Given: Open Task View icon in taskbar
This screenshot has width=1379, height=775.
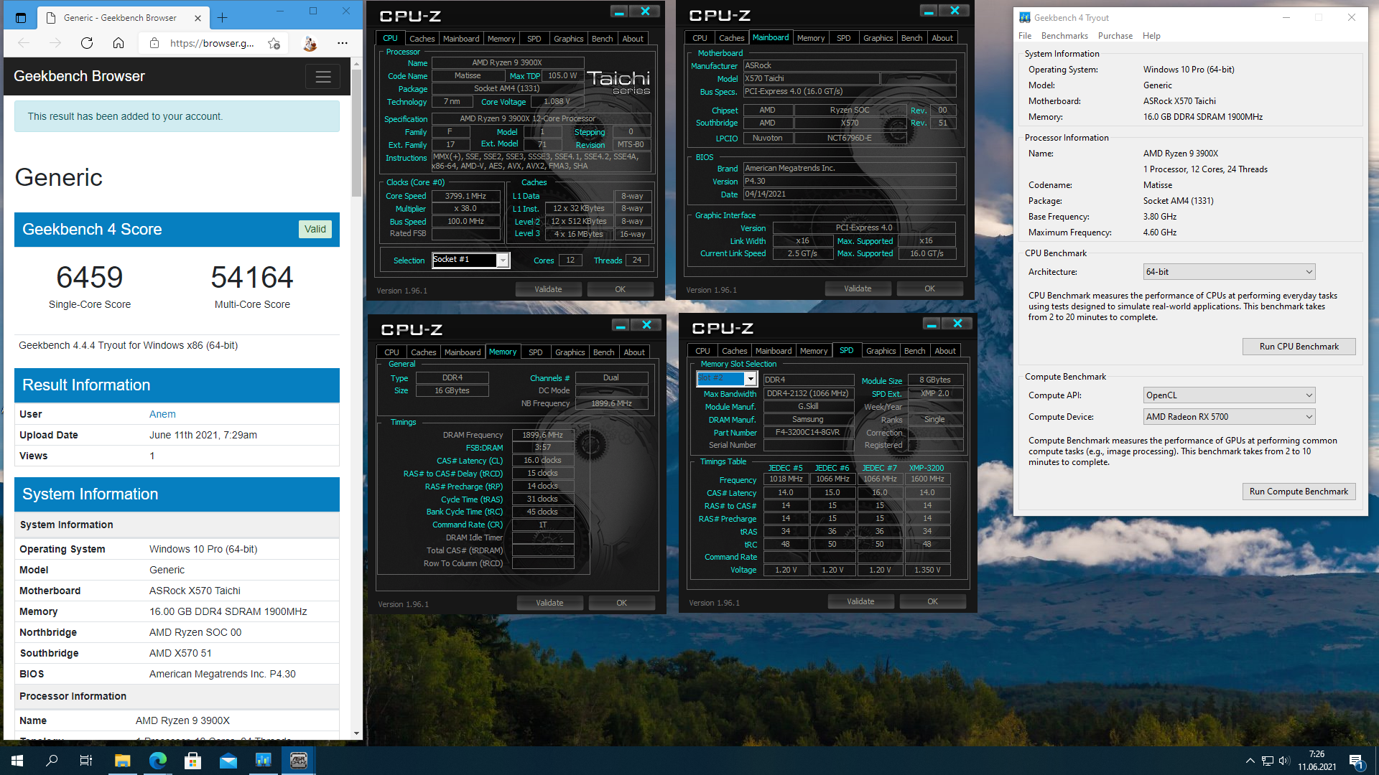Looking at the screenshot, I should click(86, 761).
